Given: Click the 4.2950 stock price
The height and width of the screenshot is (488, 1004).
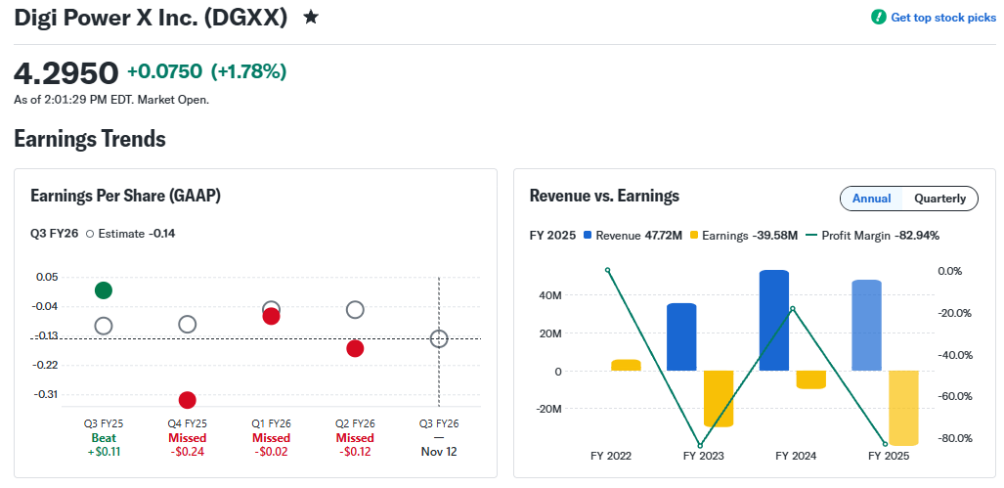Looking at the screenshot, I should tap(65, 72).
